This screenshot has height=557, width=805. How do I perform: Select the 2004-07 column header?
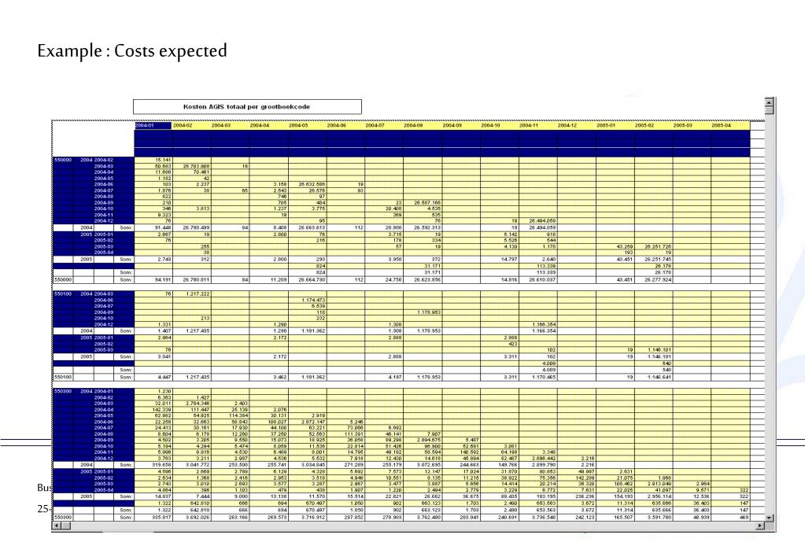tap(384, 125)
